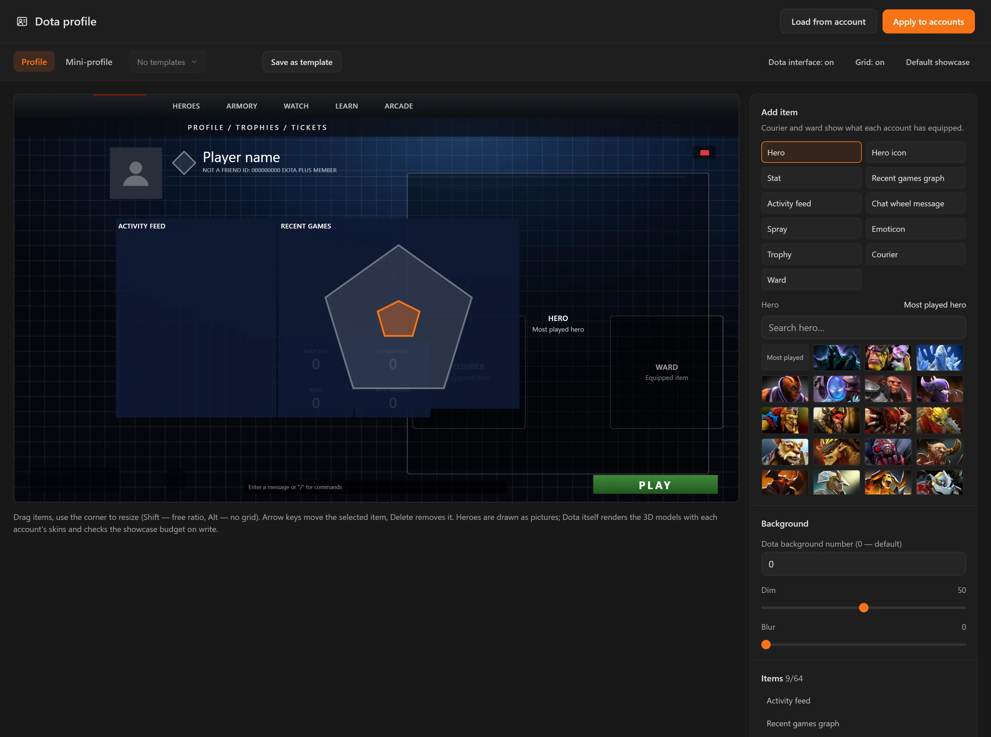
Task: Adjust the Dim slider handle
Action: (863, 608)
